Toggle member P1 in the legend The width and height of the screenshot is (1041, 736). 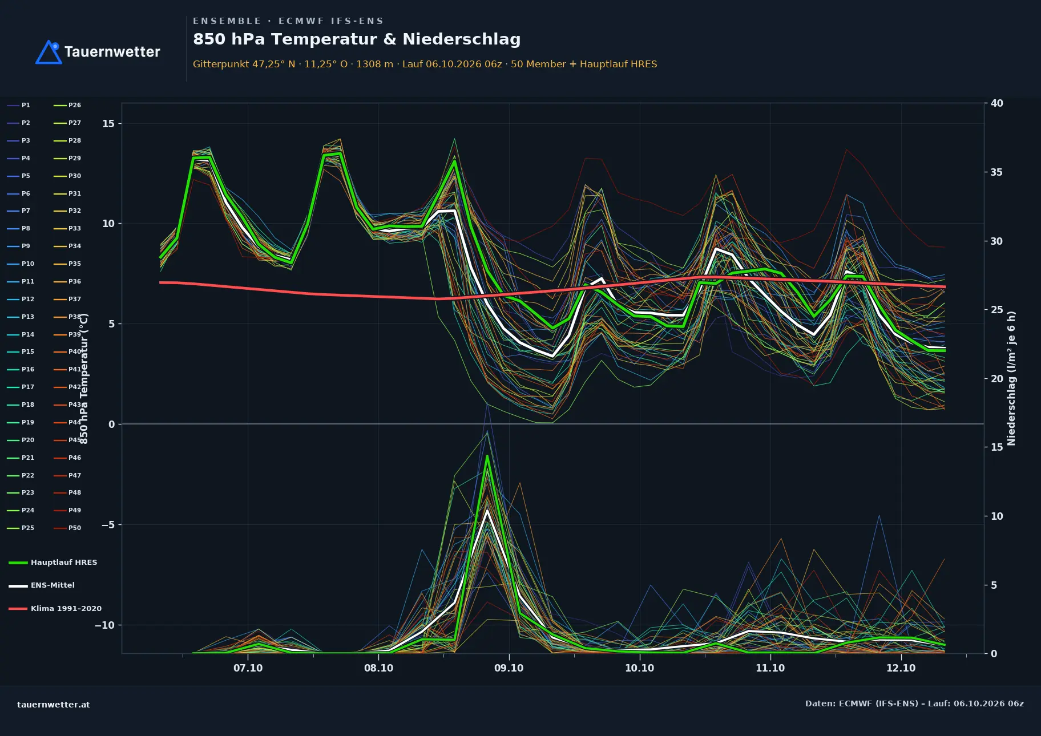click(19, 106)
